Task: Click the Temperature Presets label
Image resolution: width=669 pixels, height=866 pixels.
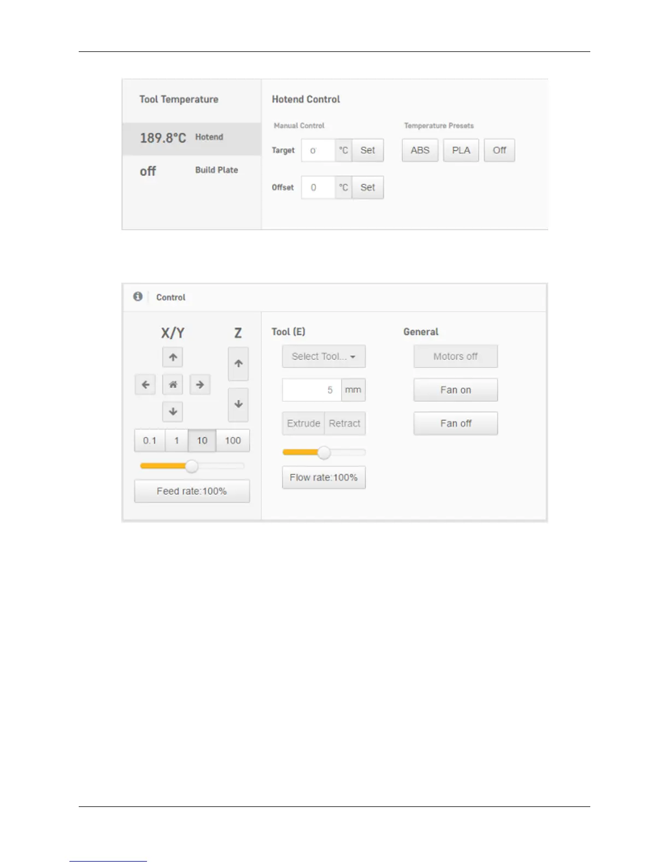Action: pos(439,126)
